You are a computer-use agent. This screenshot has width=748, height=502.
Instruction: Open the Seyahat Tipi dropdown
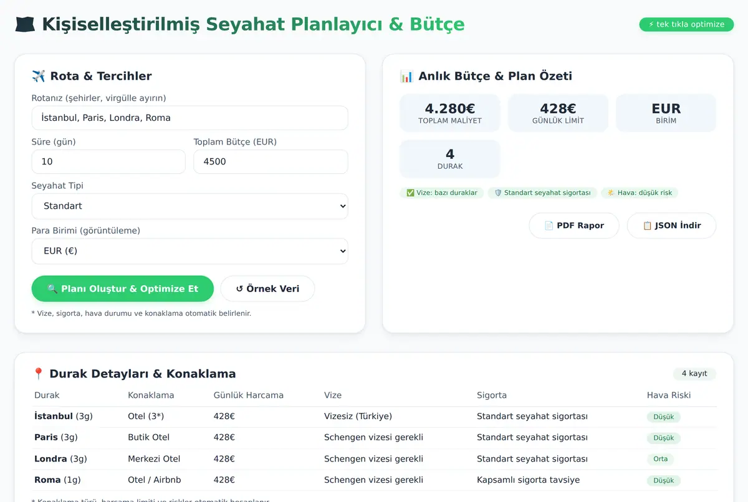tap(189, 206)
